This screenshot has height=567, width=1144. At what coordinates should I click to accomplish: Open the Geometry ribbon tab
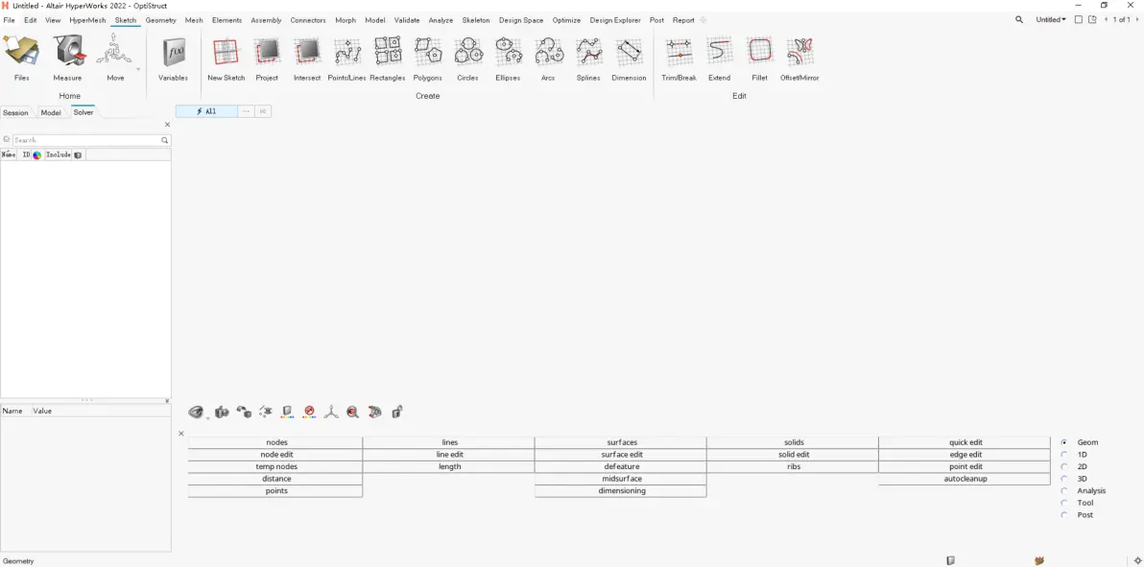coord(160,20)
